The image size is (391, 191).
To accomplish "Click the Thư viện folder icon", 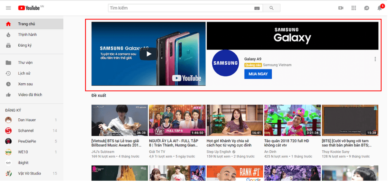I will [x=8, y=63].
